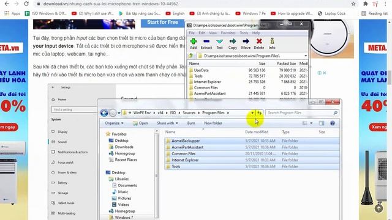Click the Search Program Files field
The width and height of the screenshot is (392, 220).
coord(302,113)
